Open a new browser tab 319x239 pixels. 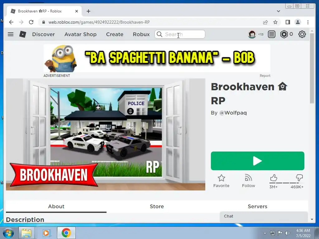pos(88,12)
